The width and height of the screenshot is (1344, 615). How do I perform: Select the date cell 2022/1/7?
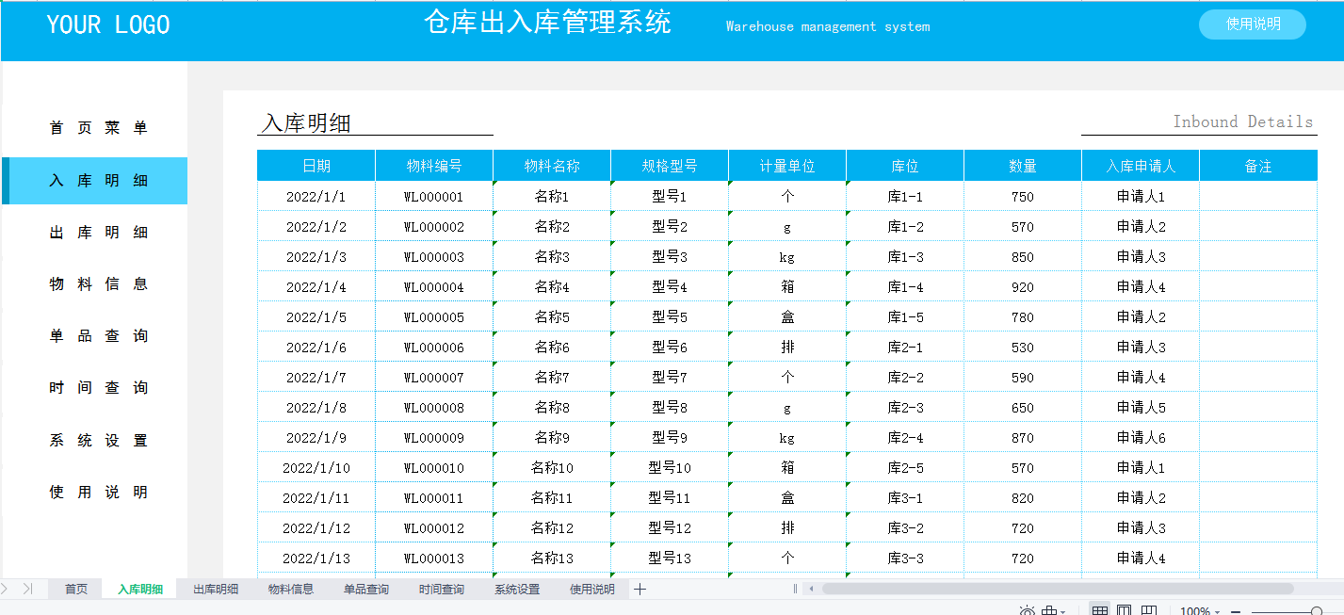coord(316,378)
